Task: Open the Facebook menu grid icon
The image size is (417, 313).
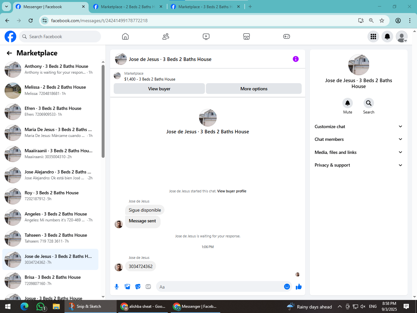Action: pos(373,37)
